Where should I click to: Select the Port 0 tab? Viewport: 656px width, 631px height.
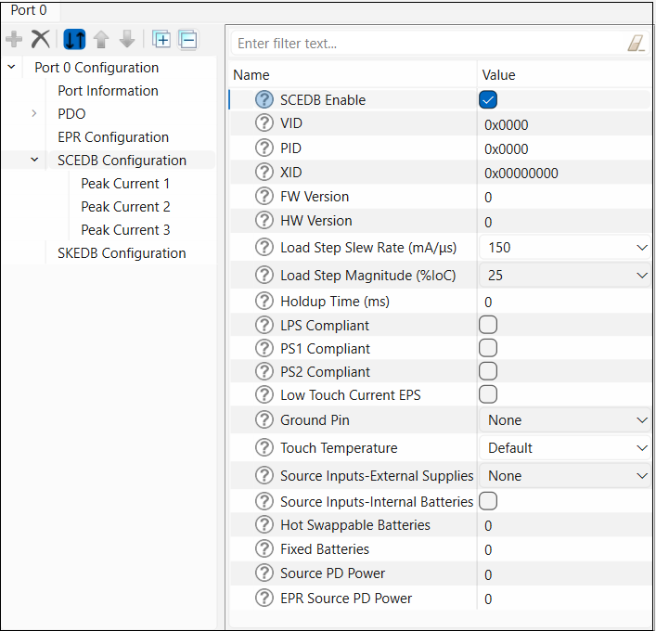(29, 10)
